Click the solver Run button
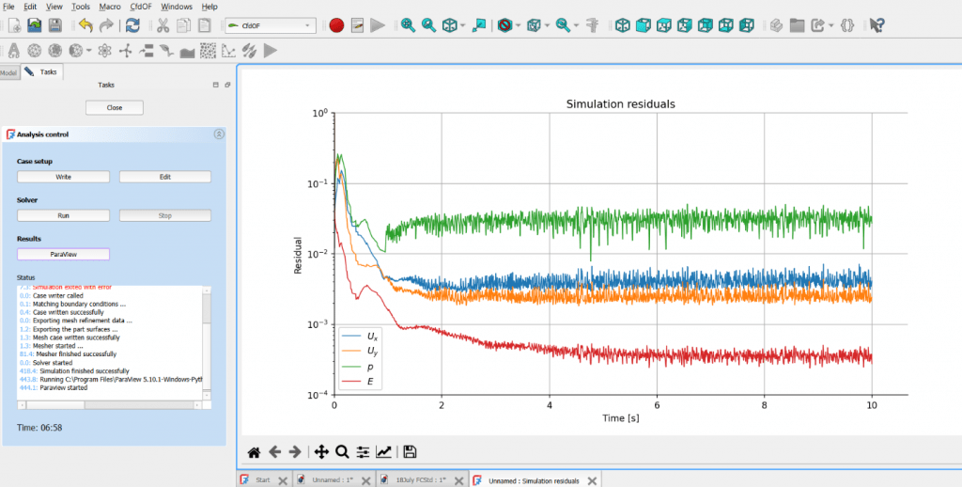The image size is (962, 487). point(63,215)
